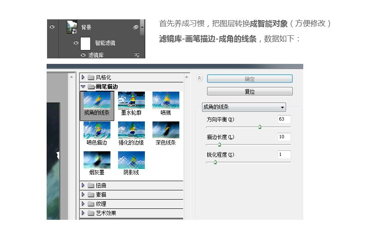378x237 pixels.
Task: Expand the 风格化 filter folder
Action: (83, 77)
